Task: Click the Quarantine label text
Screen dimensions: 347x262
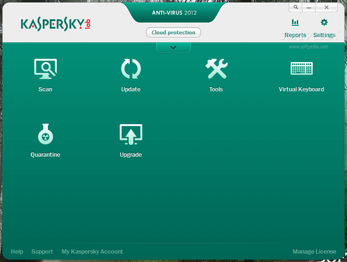Action: (x=46, y=154)
